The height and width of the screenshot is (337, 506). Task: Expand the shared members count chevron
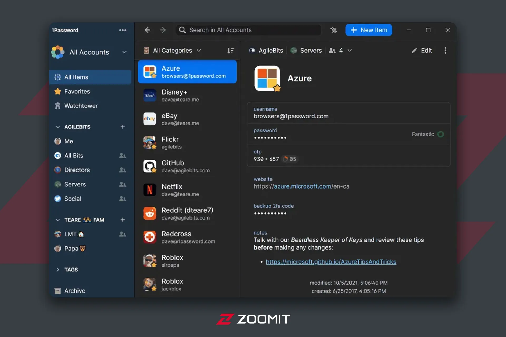[x=349, y=51]
